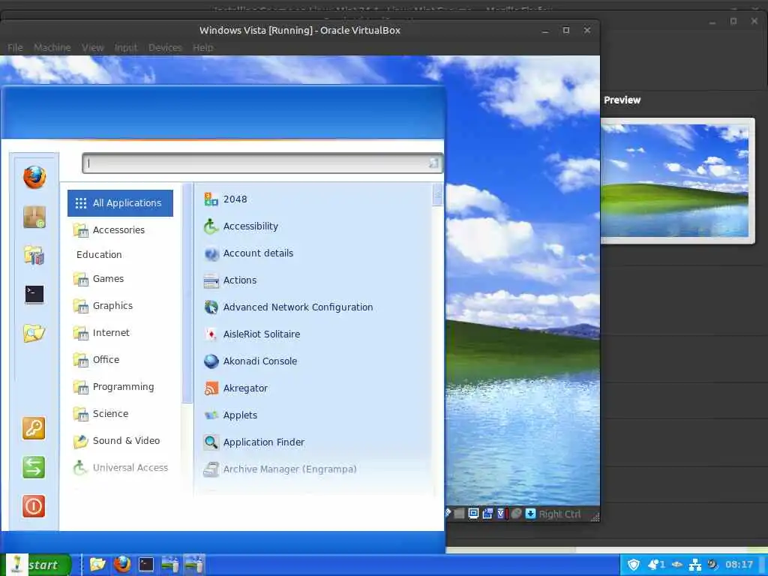768x576 pixels.
Task: Click the shield security tray icon
Action: tap(634, 565)
